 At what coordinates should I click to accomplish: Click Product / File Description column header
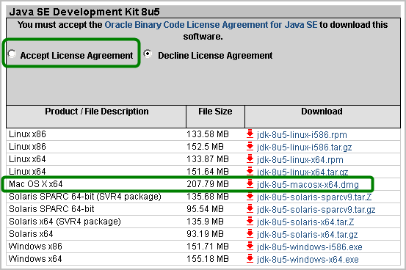point(97,112)
